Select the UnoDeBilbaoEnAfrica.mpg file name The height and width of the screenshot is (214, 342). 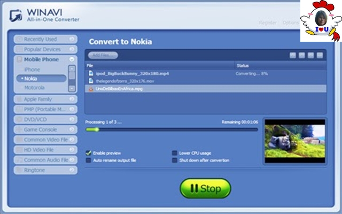coord(119,89)
